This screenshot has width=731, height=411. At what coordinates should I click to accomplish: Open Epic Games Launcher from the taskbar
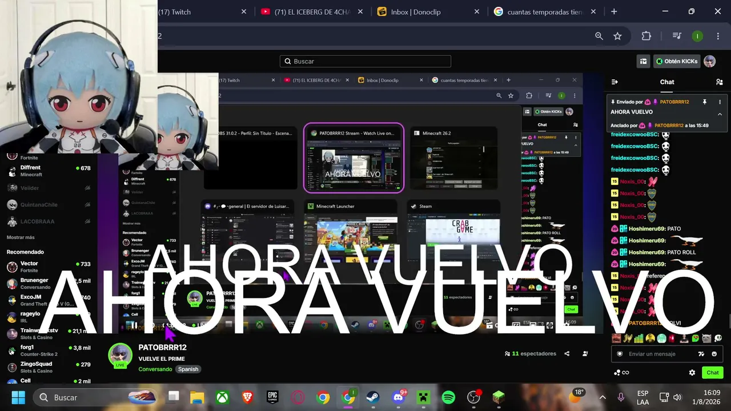pyautogui.click(x=272, y=397)
